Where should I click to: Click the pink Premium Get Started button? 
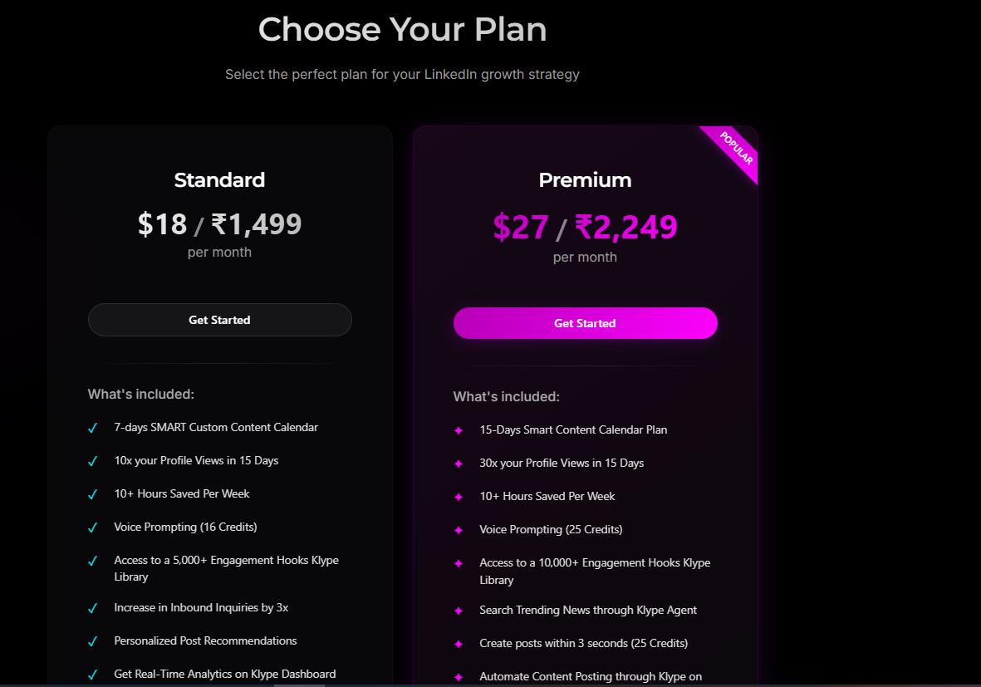click(x=585, y=323)
